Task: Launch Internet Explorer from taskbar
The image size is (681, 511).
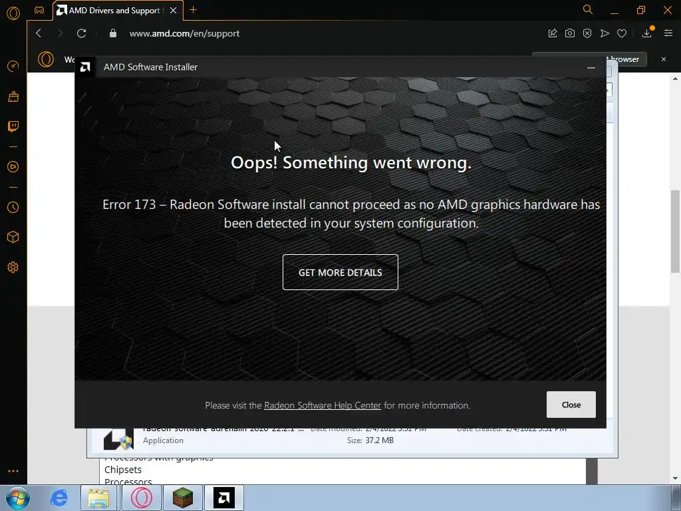Action: tap(59, 498)
